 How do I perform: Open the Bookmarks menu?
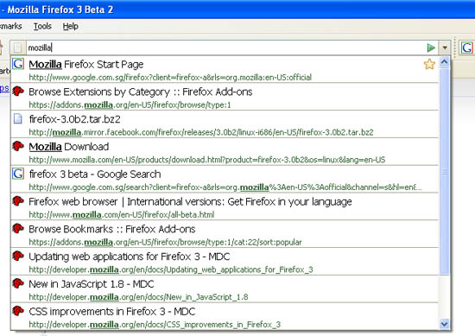pyautogui.click(x=11, y=27)
